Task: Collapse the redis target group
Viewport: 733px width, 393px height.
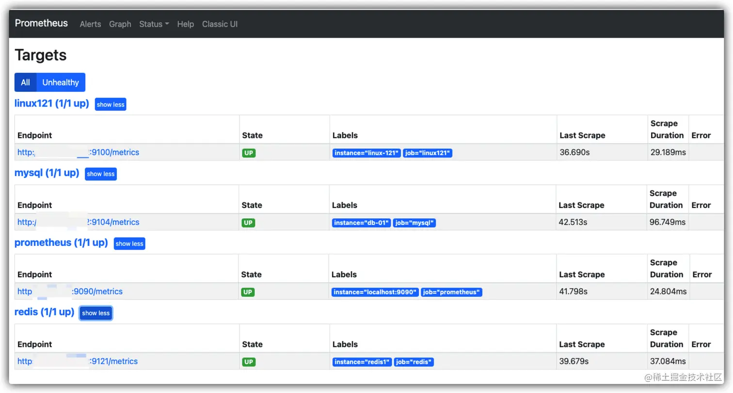Action: [96, 313]
